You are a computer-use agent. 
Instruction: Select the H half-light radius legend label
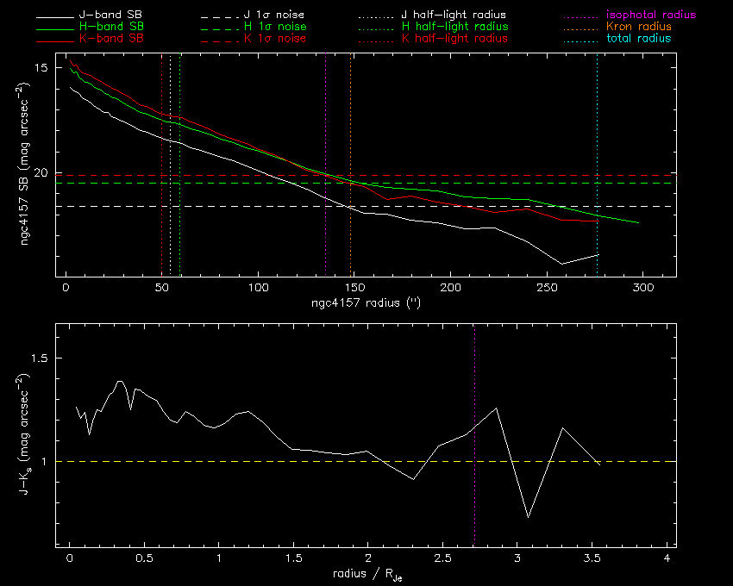[454, 28]
